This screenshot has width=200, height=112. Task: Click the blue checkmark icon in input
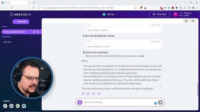click(156, 103)
